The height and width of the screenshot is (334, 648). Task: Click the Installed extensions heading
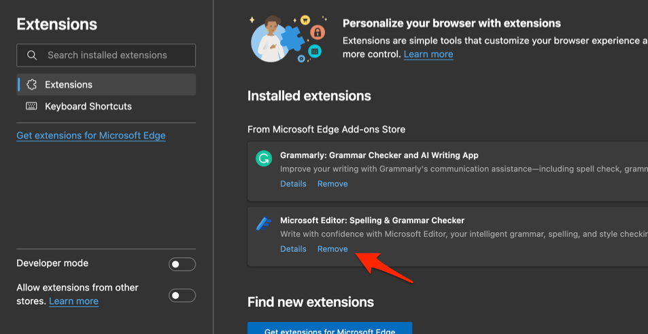click(309, 96)
